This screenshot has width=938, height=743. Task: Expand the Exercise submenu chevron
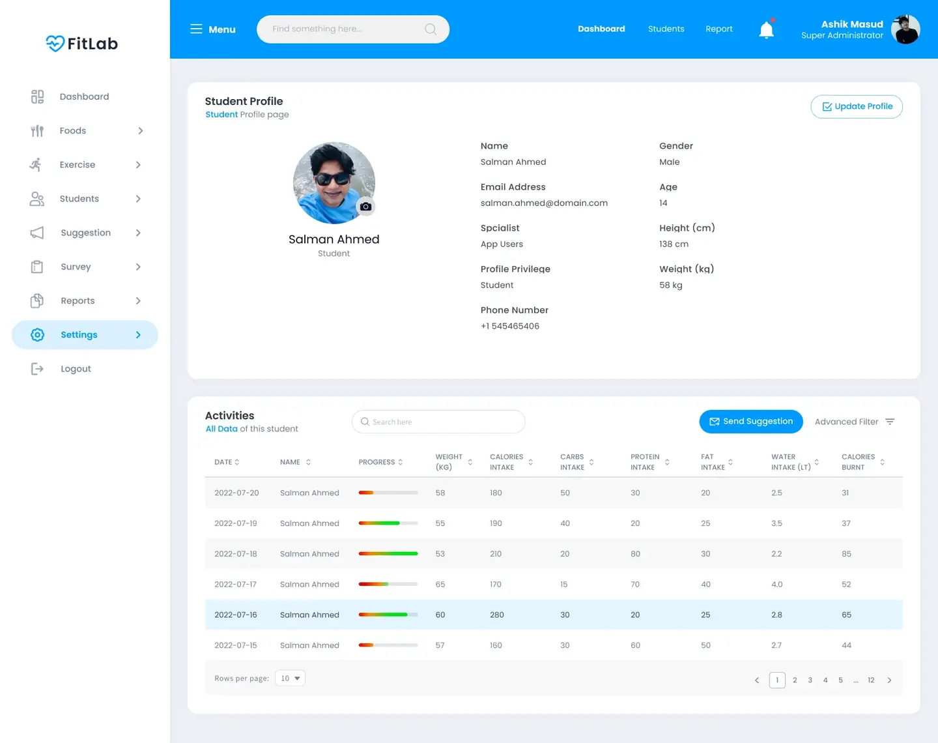[x=138, y=165]
